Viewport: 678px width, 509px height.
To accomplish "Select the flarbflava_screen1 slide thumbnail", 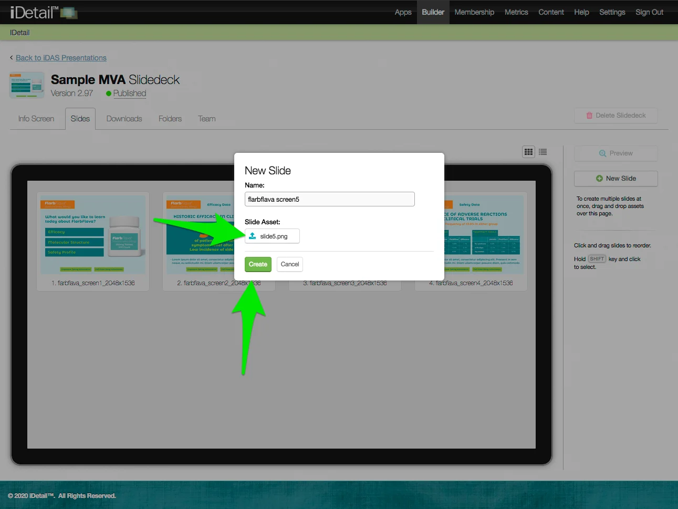I will pyautogui.click(x=93, y=235).
